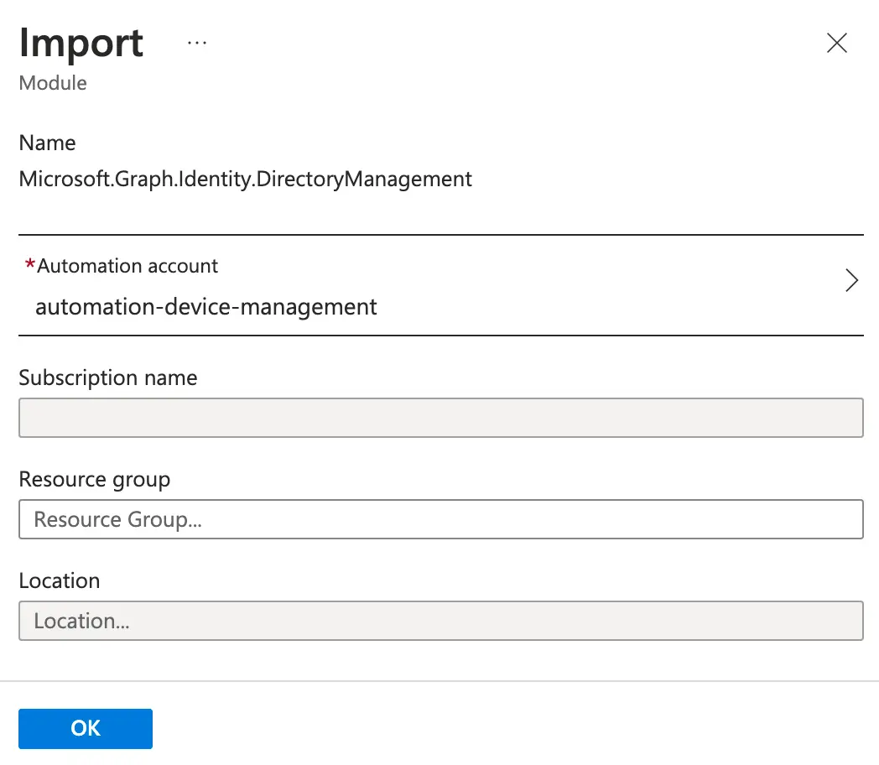This screenshot has width=879, height=765.
Task: Click the Location label
Action: [60, 581]
